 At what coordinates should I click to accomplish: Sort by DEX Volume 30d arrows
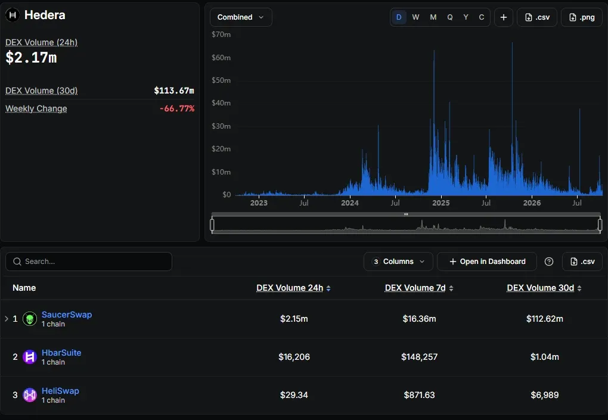579,288
